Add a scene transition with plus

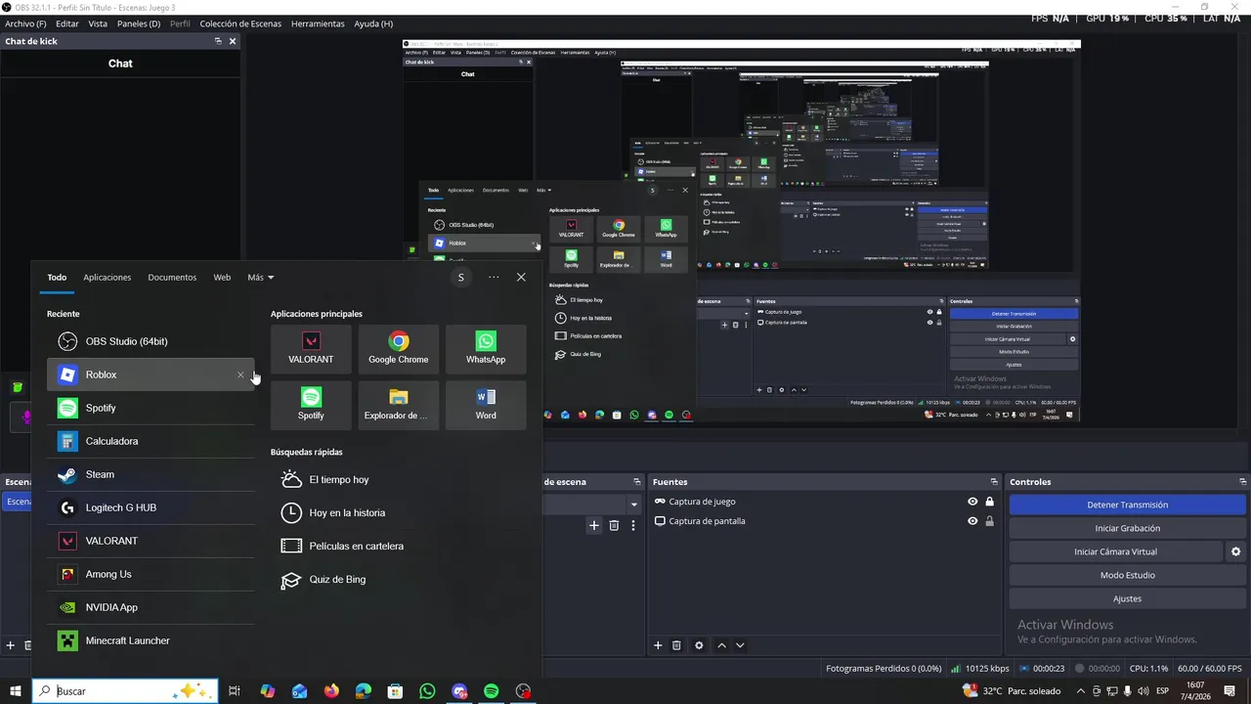[593, 525]
